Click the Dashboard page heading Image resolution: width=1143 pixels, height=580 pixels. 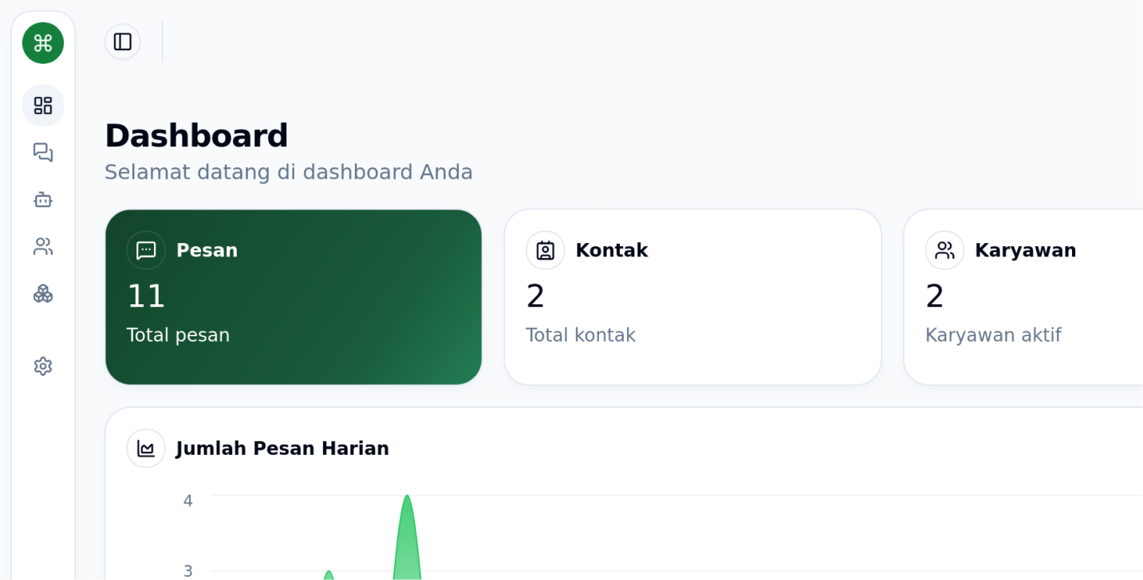pos(196,135)
